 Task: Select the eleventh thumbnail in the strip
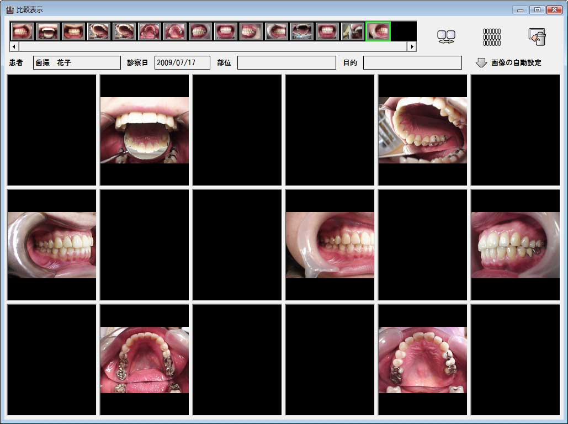pos(276,31)
